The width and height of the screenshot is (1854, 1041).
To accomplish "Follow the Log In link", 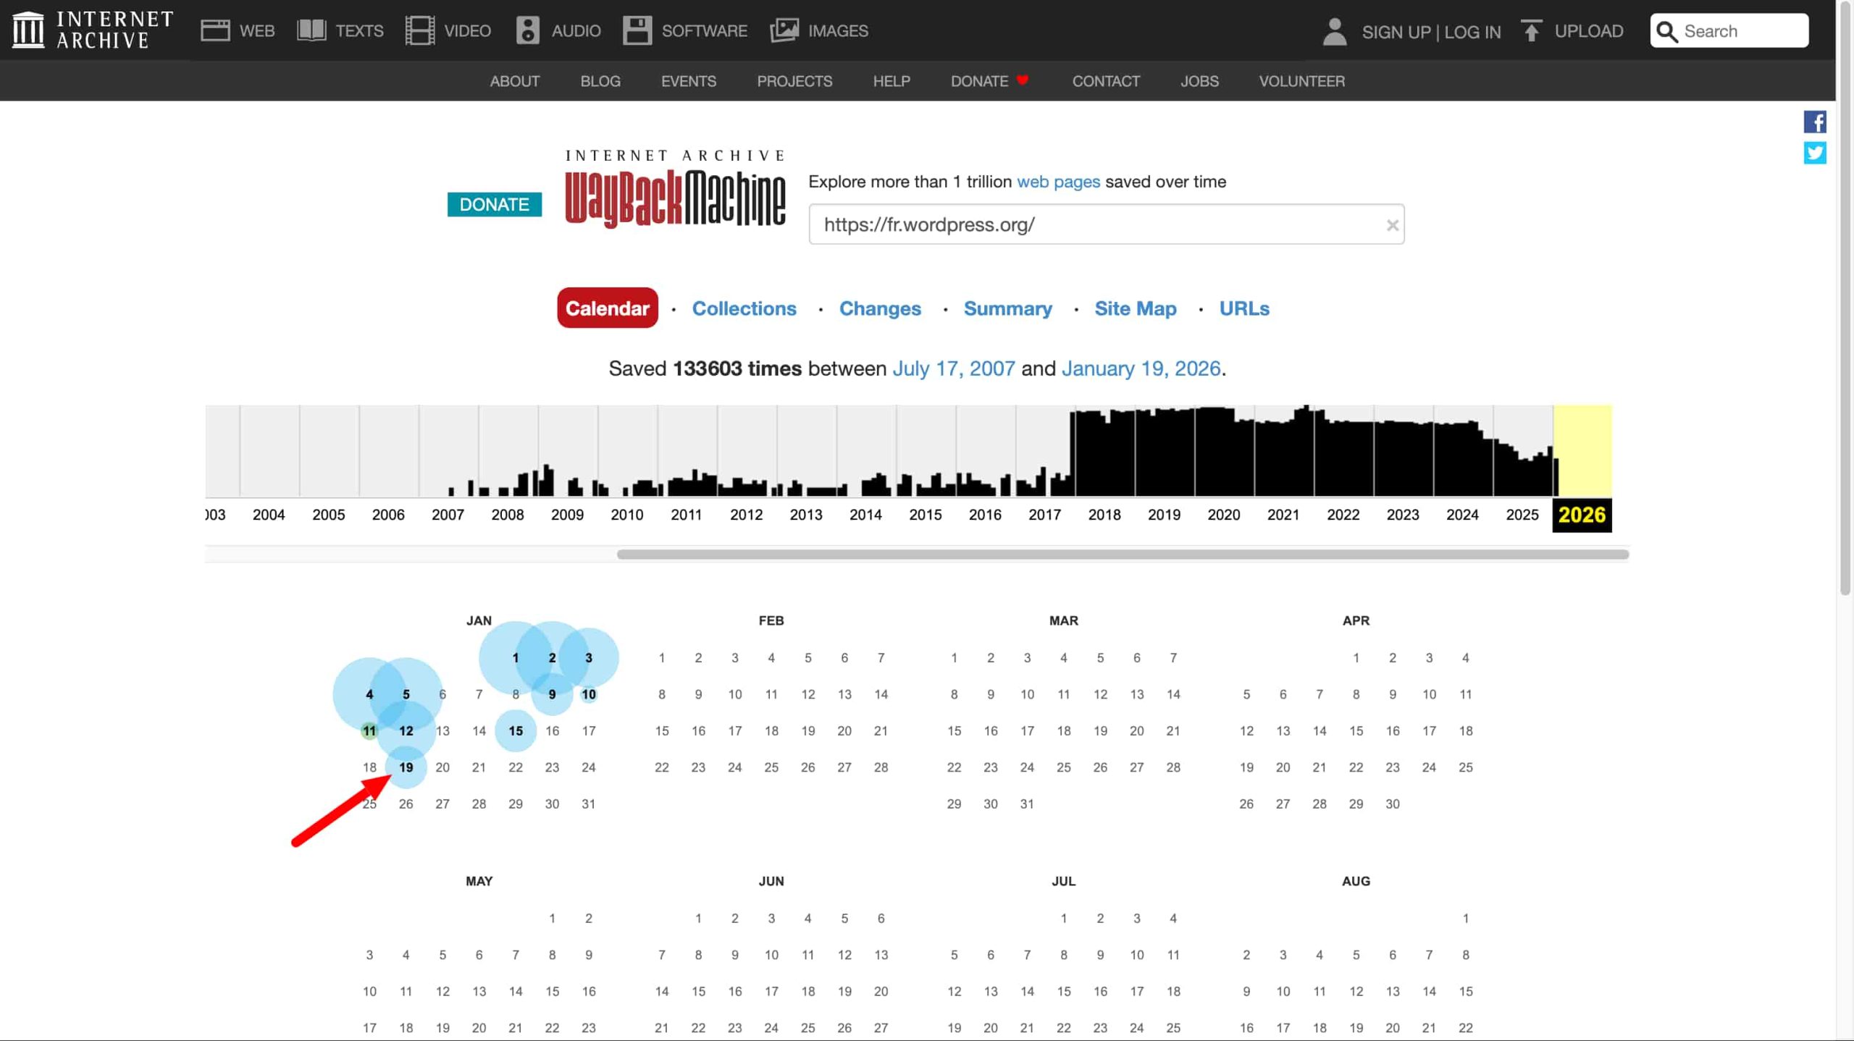I will tap(1472, 32).
